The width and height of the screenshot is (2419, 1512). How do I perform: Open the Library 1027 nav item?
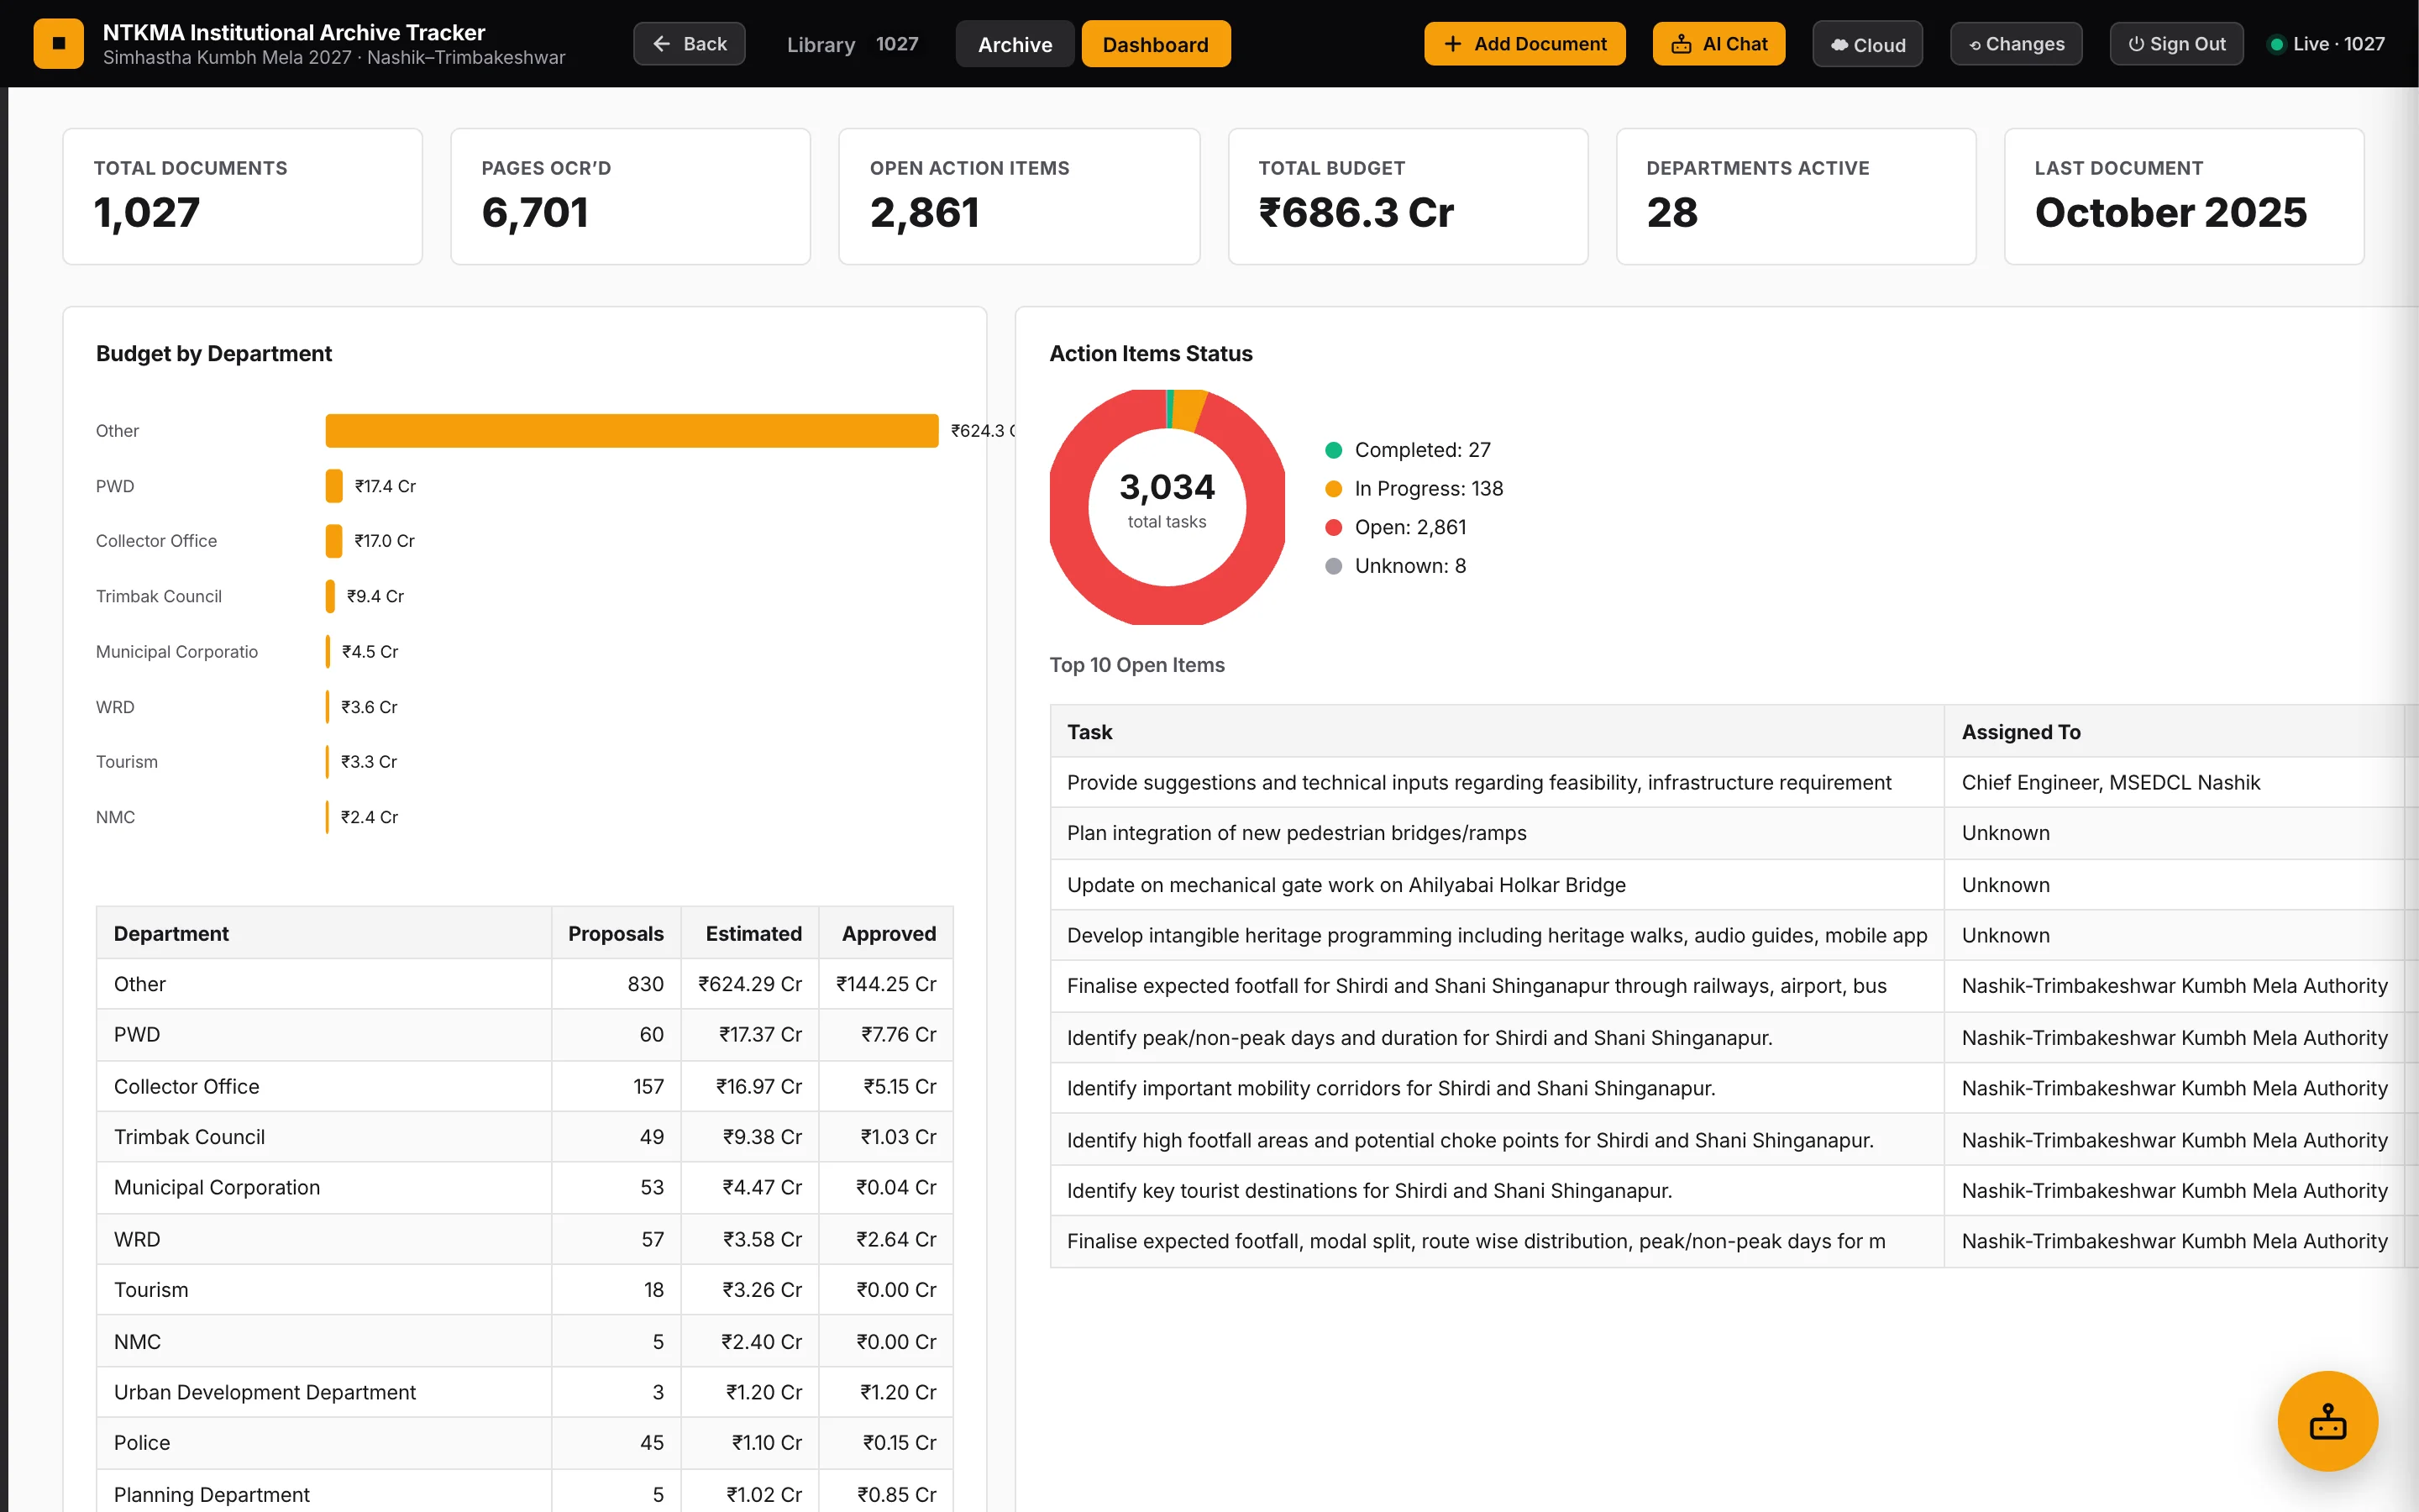click(x=853, y=44)
